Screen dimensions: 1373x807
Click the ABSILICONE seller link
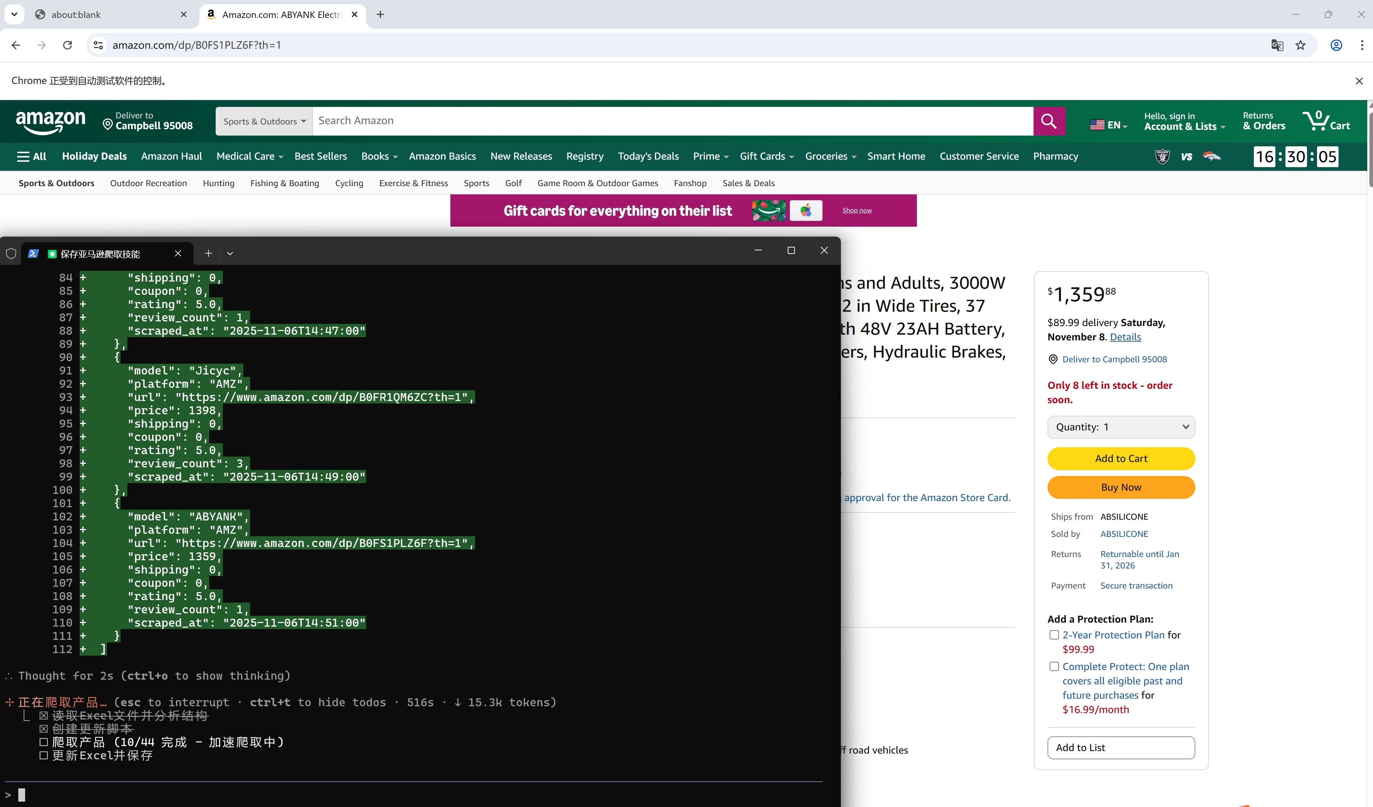point(1124,534)
